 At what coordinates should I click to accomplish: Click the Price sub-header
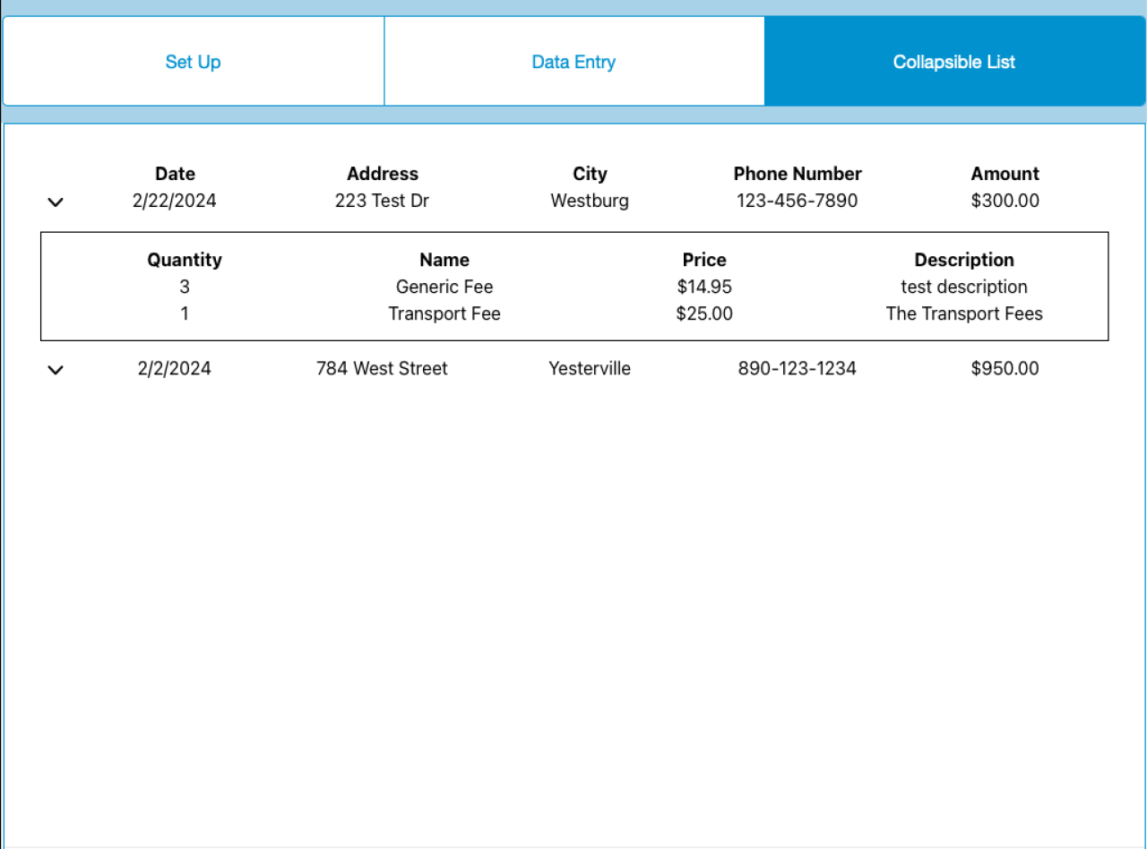(x=704, y=260)
